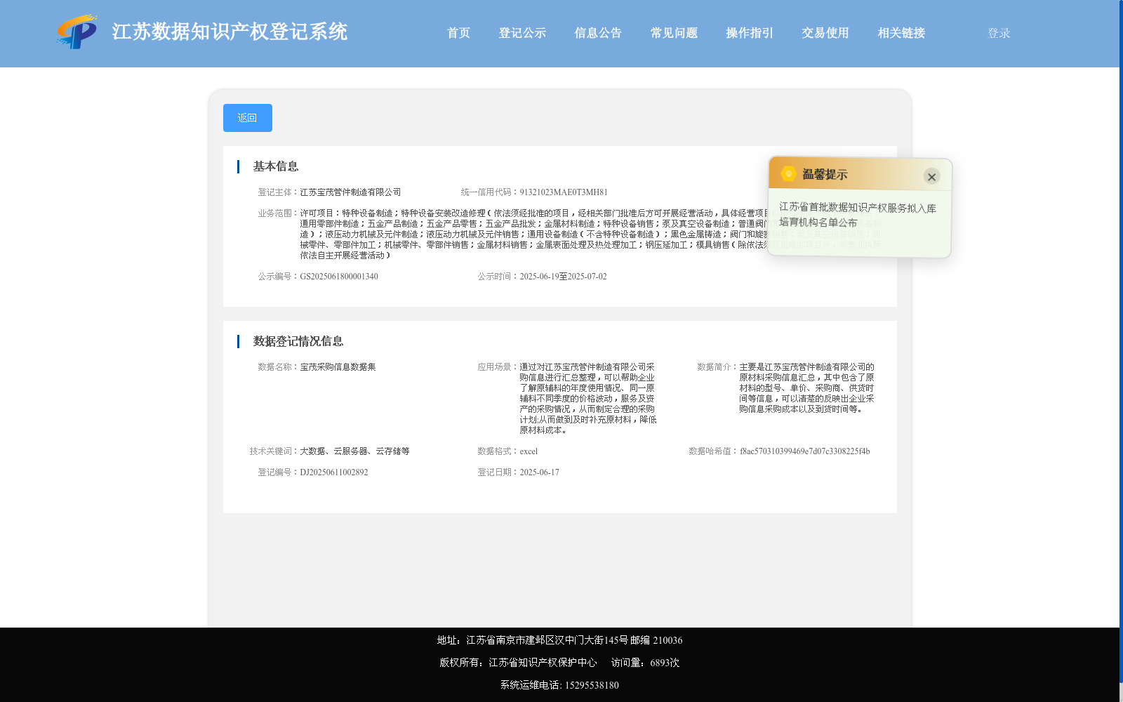
Task: Click 版权所有：江苏省知识产权保护中心 in footer
Action: [518, 663]
